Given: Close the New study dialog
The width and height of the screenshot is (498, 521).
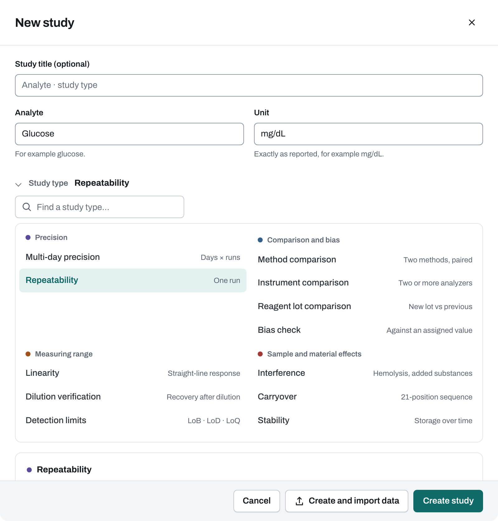Looking at the screenshot, I should (472, 22).
